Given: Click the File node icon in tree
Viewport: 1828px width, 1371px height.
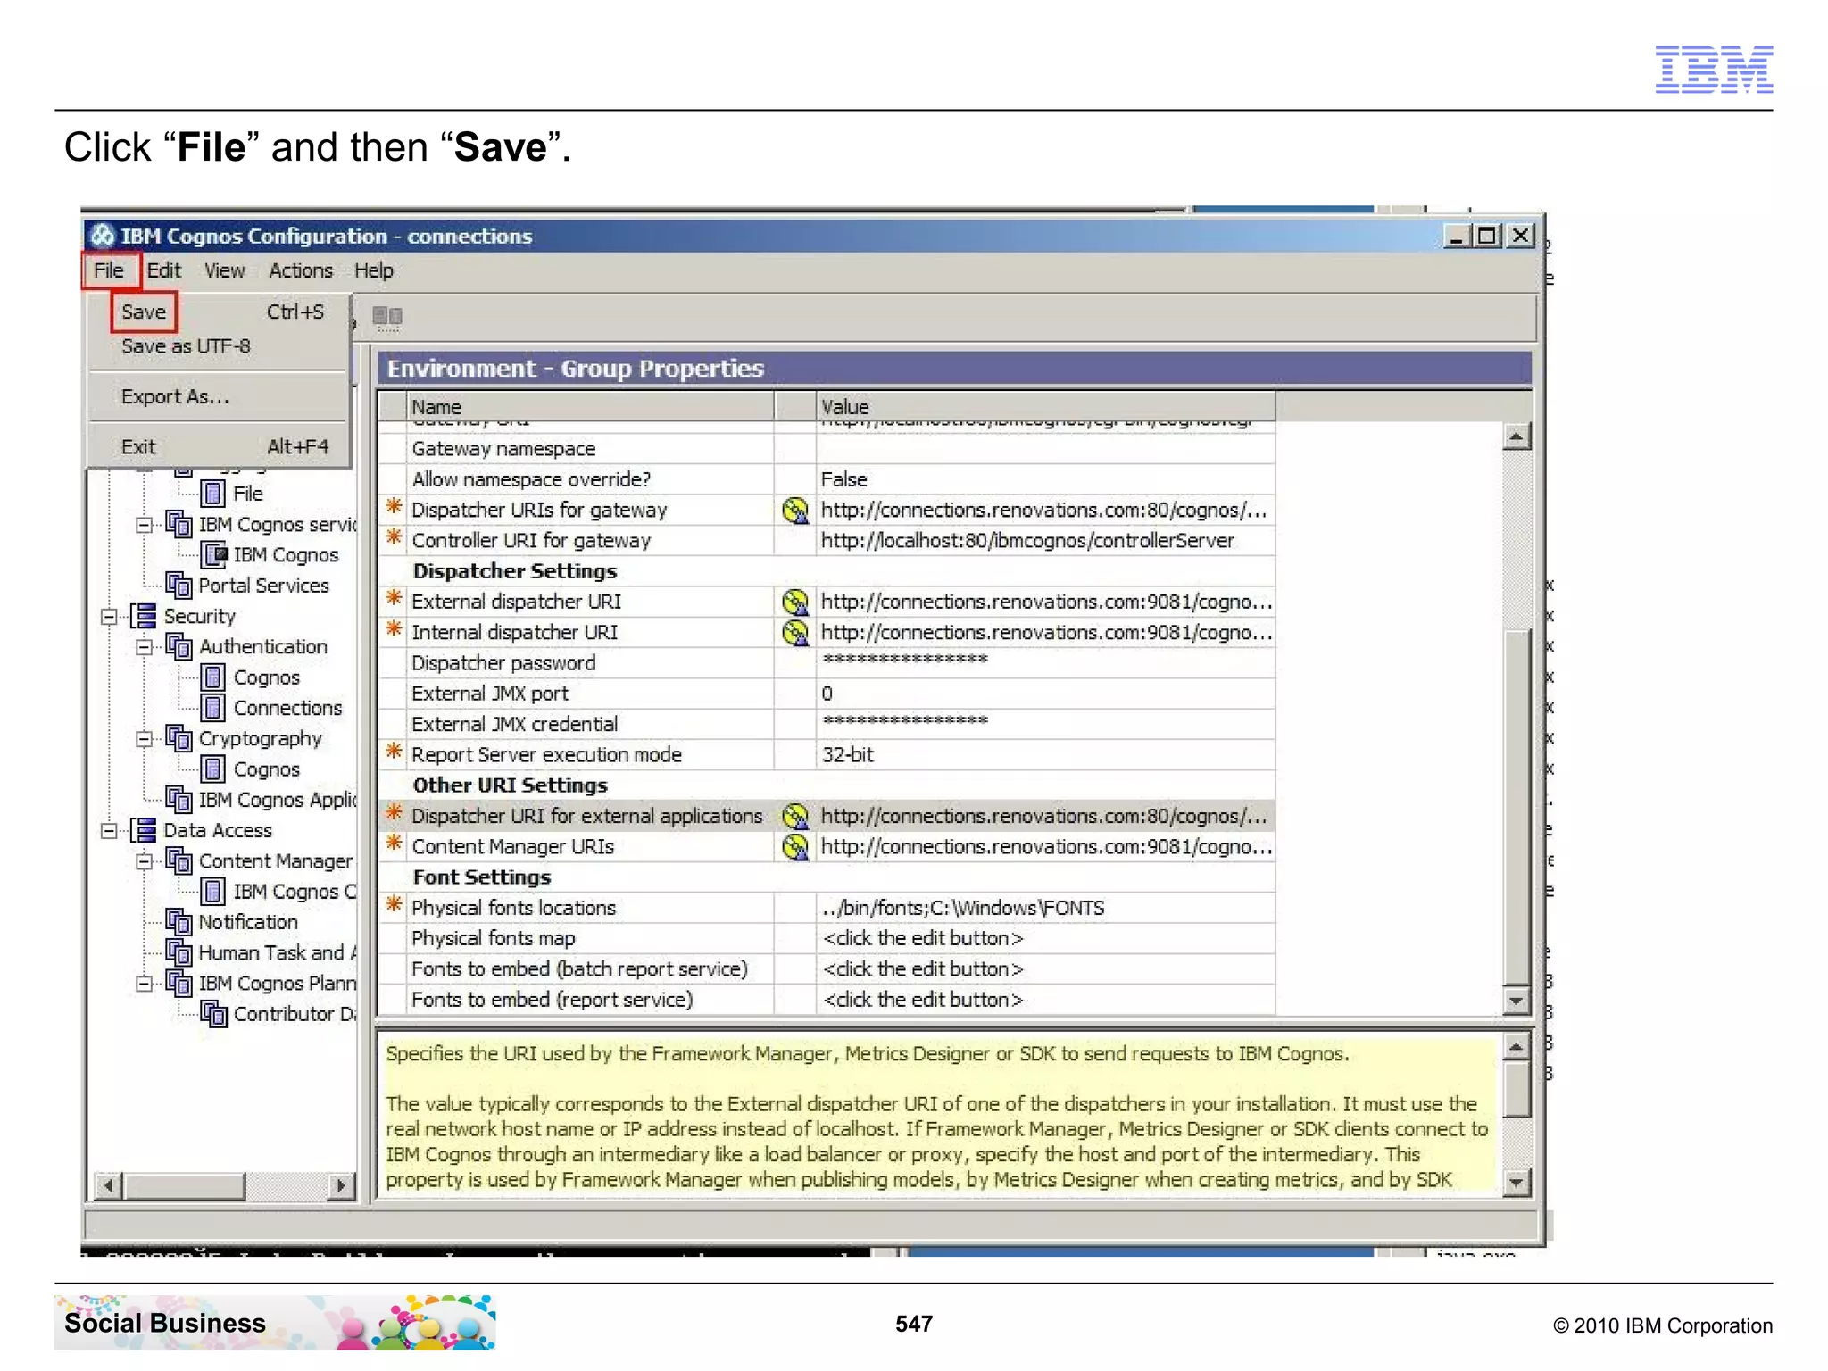Looking at the screenshot, I should coord(212,494).
